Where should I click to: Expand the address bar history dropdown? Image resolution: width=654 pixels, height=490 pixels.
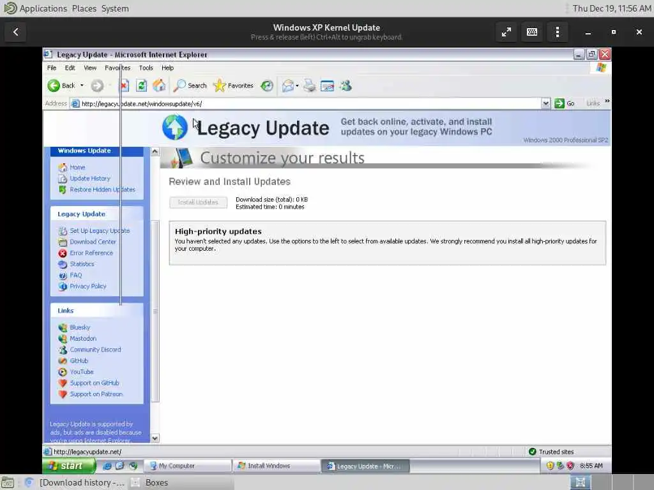click(x=545, y=104)
